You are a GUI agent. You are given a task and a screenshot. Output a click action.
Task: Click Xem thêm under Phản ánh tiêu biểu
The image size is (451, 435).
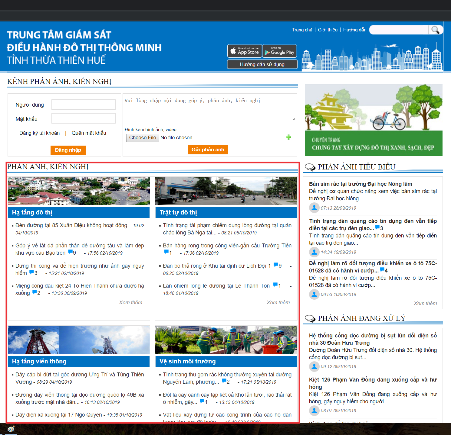pyautogui.click(x=425, y=303)
